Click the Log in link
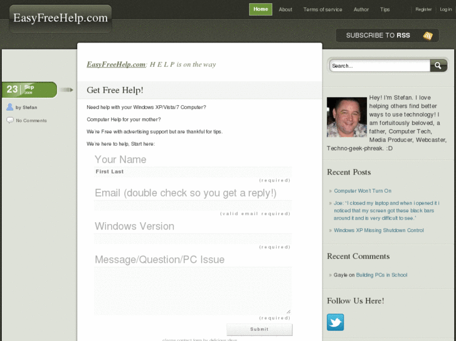Image resolution: width=456 pixels, height=341 pixels. pyautogui.click(x=446, y=9)
